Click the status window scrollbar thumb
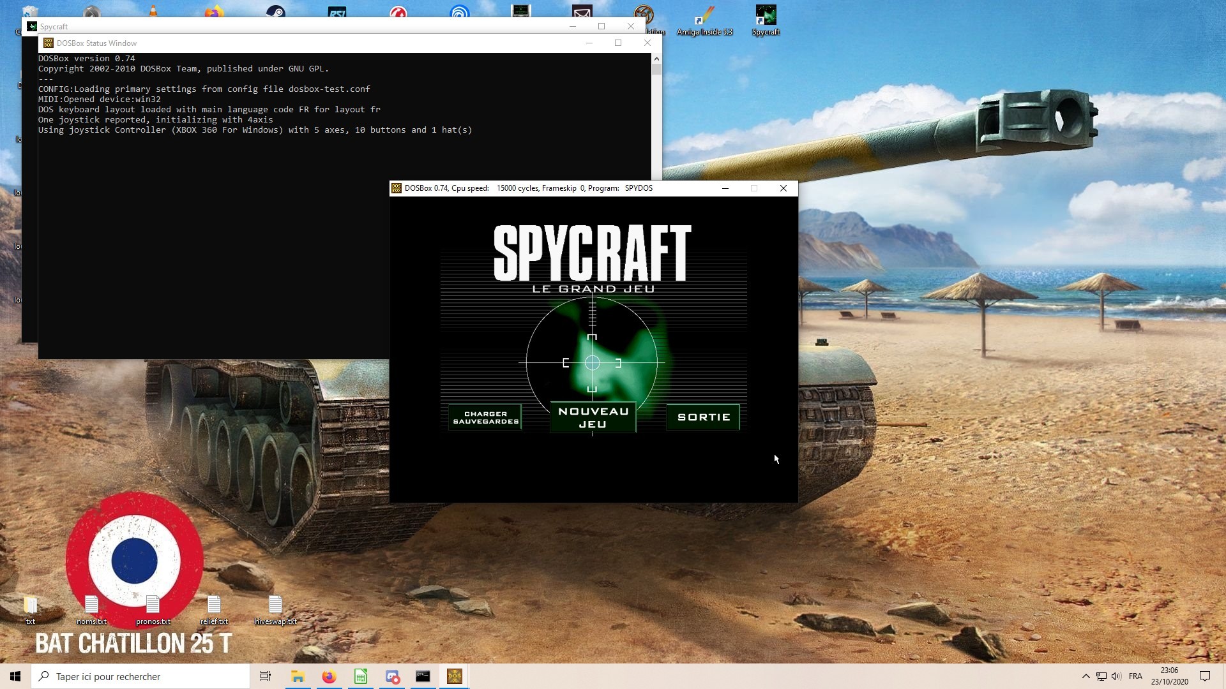Screen dimensions: 1226x689 pos(656,69)
